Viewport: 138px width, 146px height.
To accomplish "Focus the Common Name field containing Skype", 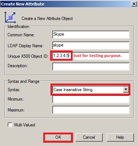I will [91, 35].
